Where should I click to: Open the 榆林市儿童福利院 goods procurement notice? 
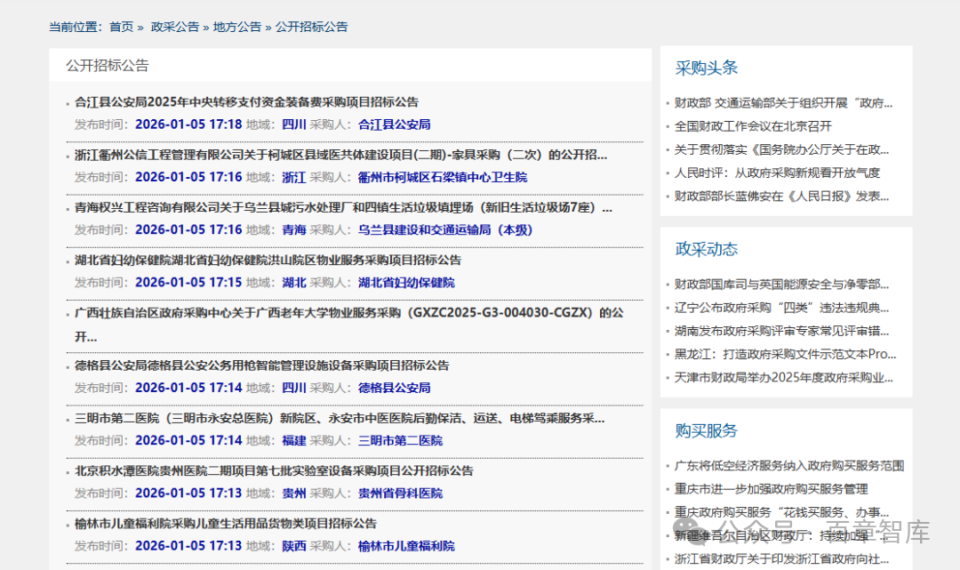tap(226, 523)
